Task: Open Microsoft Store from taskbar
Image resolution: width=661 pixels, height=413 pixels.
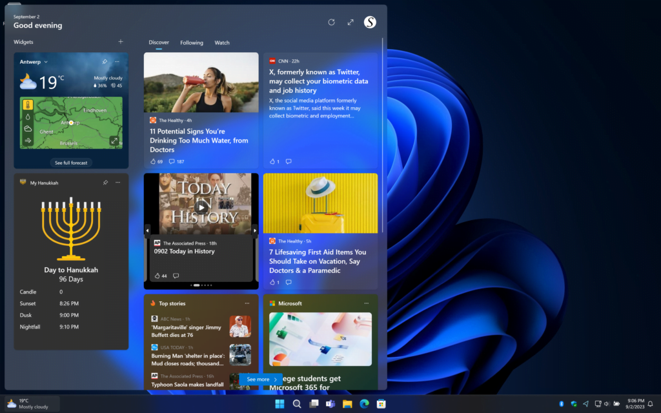Action: click(x=381, y=404)
